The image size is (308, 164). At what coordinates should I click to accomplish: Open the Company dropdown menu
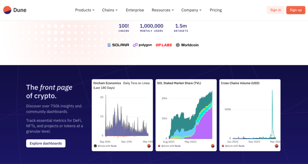tap(191, 10)
